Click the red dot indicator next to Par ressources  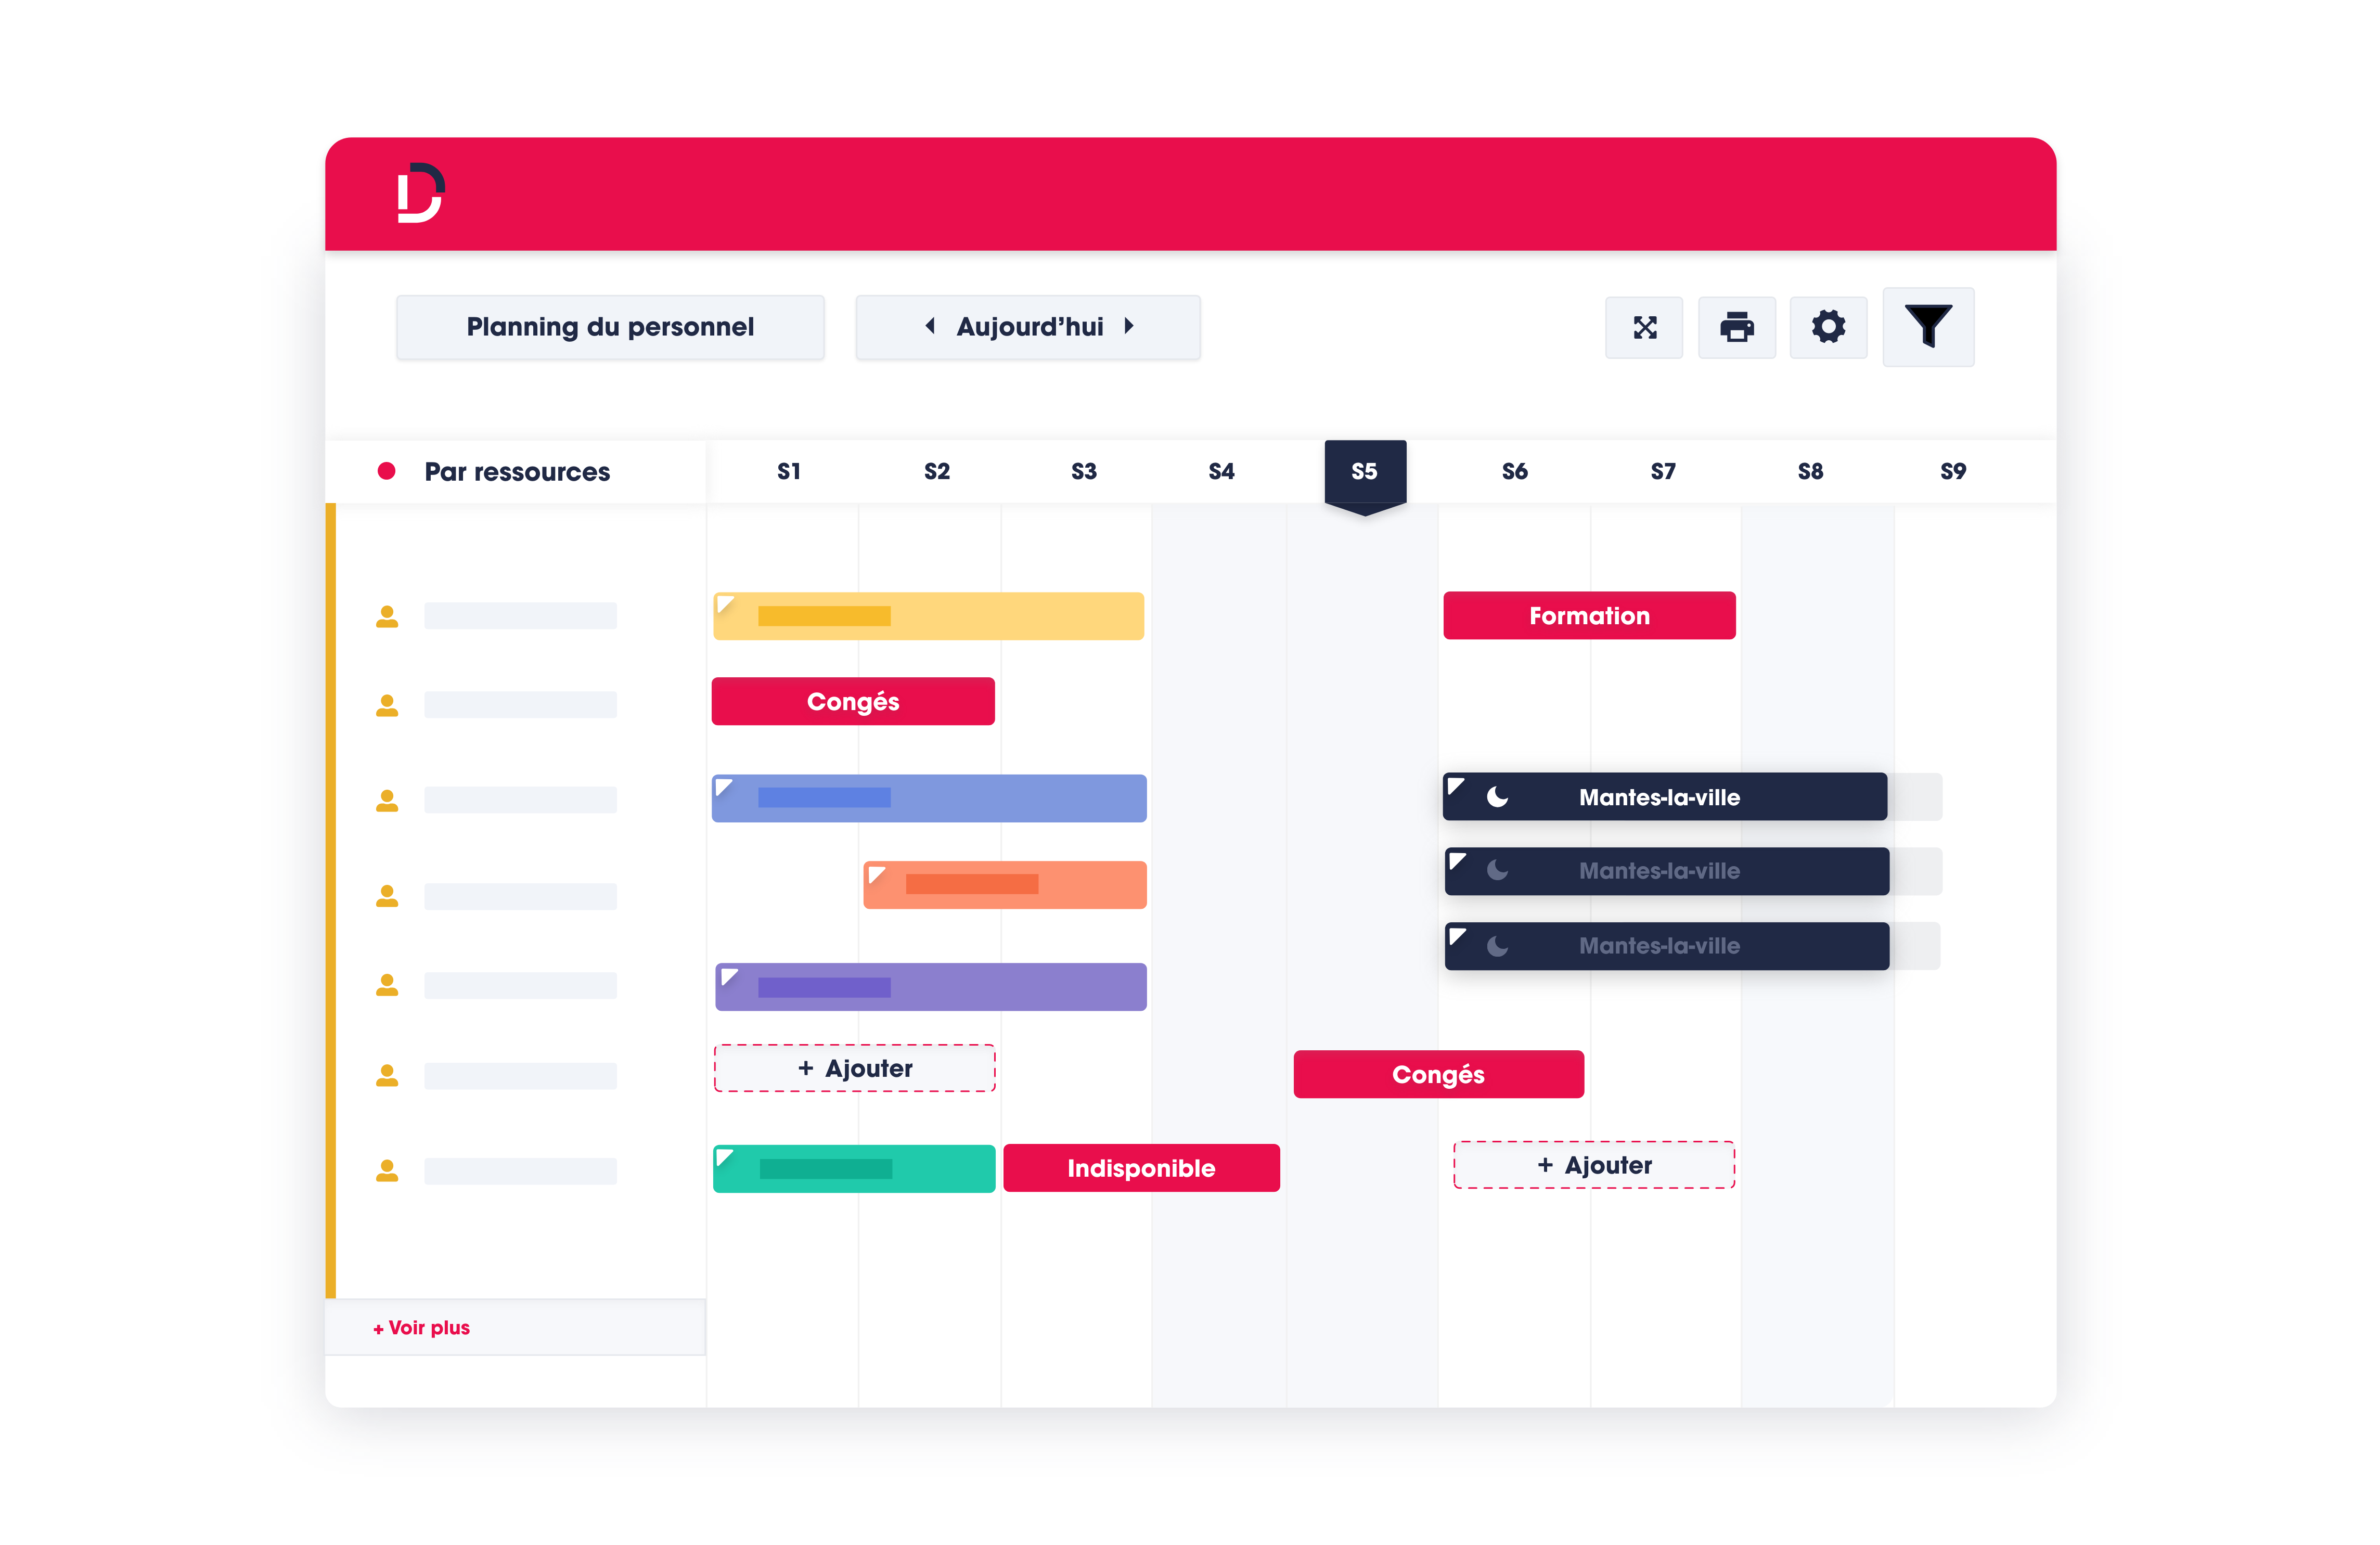[385, 470]
